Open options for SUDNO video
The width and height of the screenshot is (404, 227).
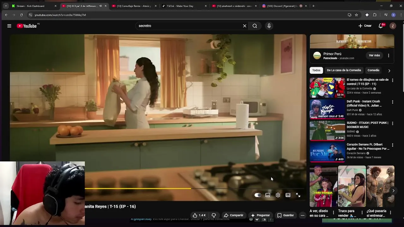pos(393,124)
